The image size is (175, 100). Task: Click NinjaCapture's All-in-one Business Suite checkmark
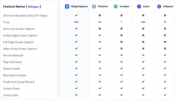click(x=76, y=15)
